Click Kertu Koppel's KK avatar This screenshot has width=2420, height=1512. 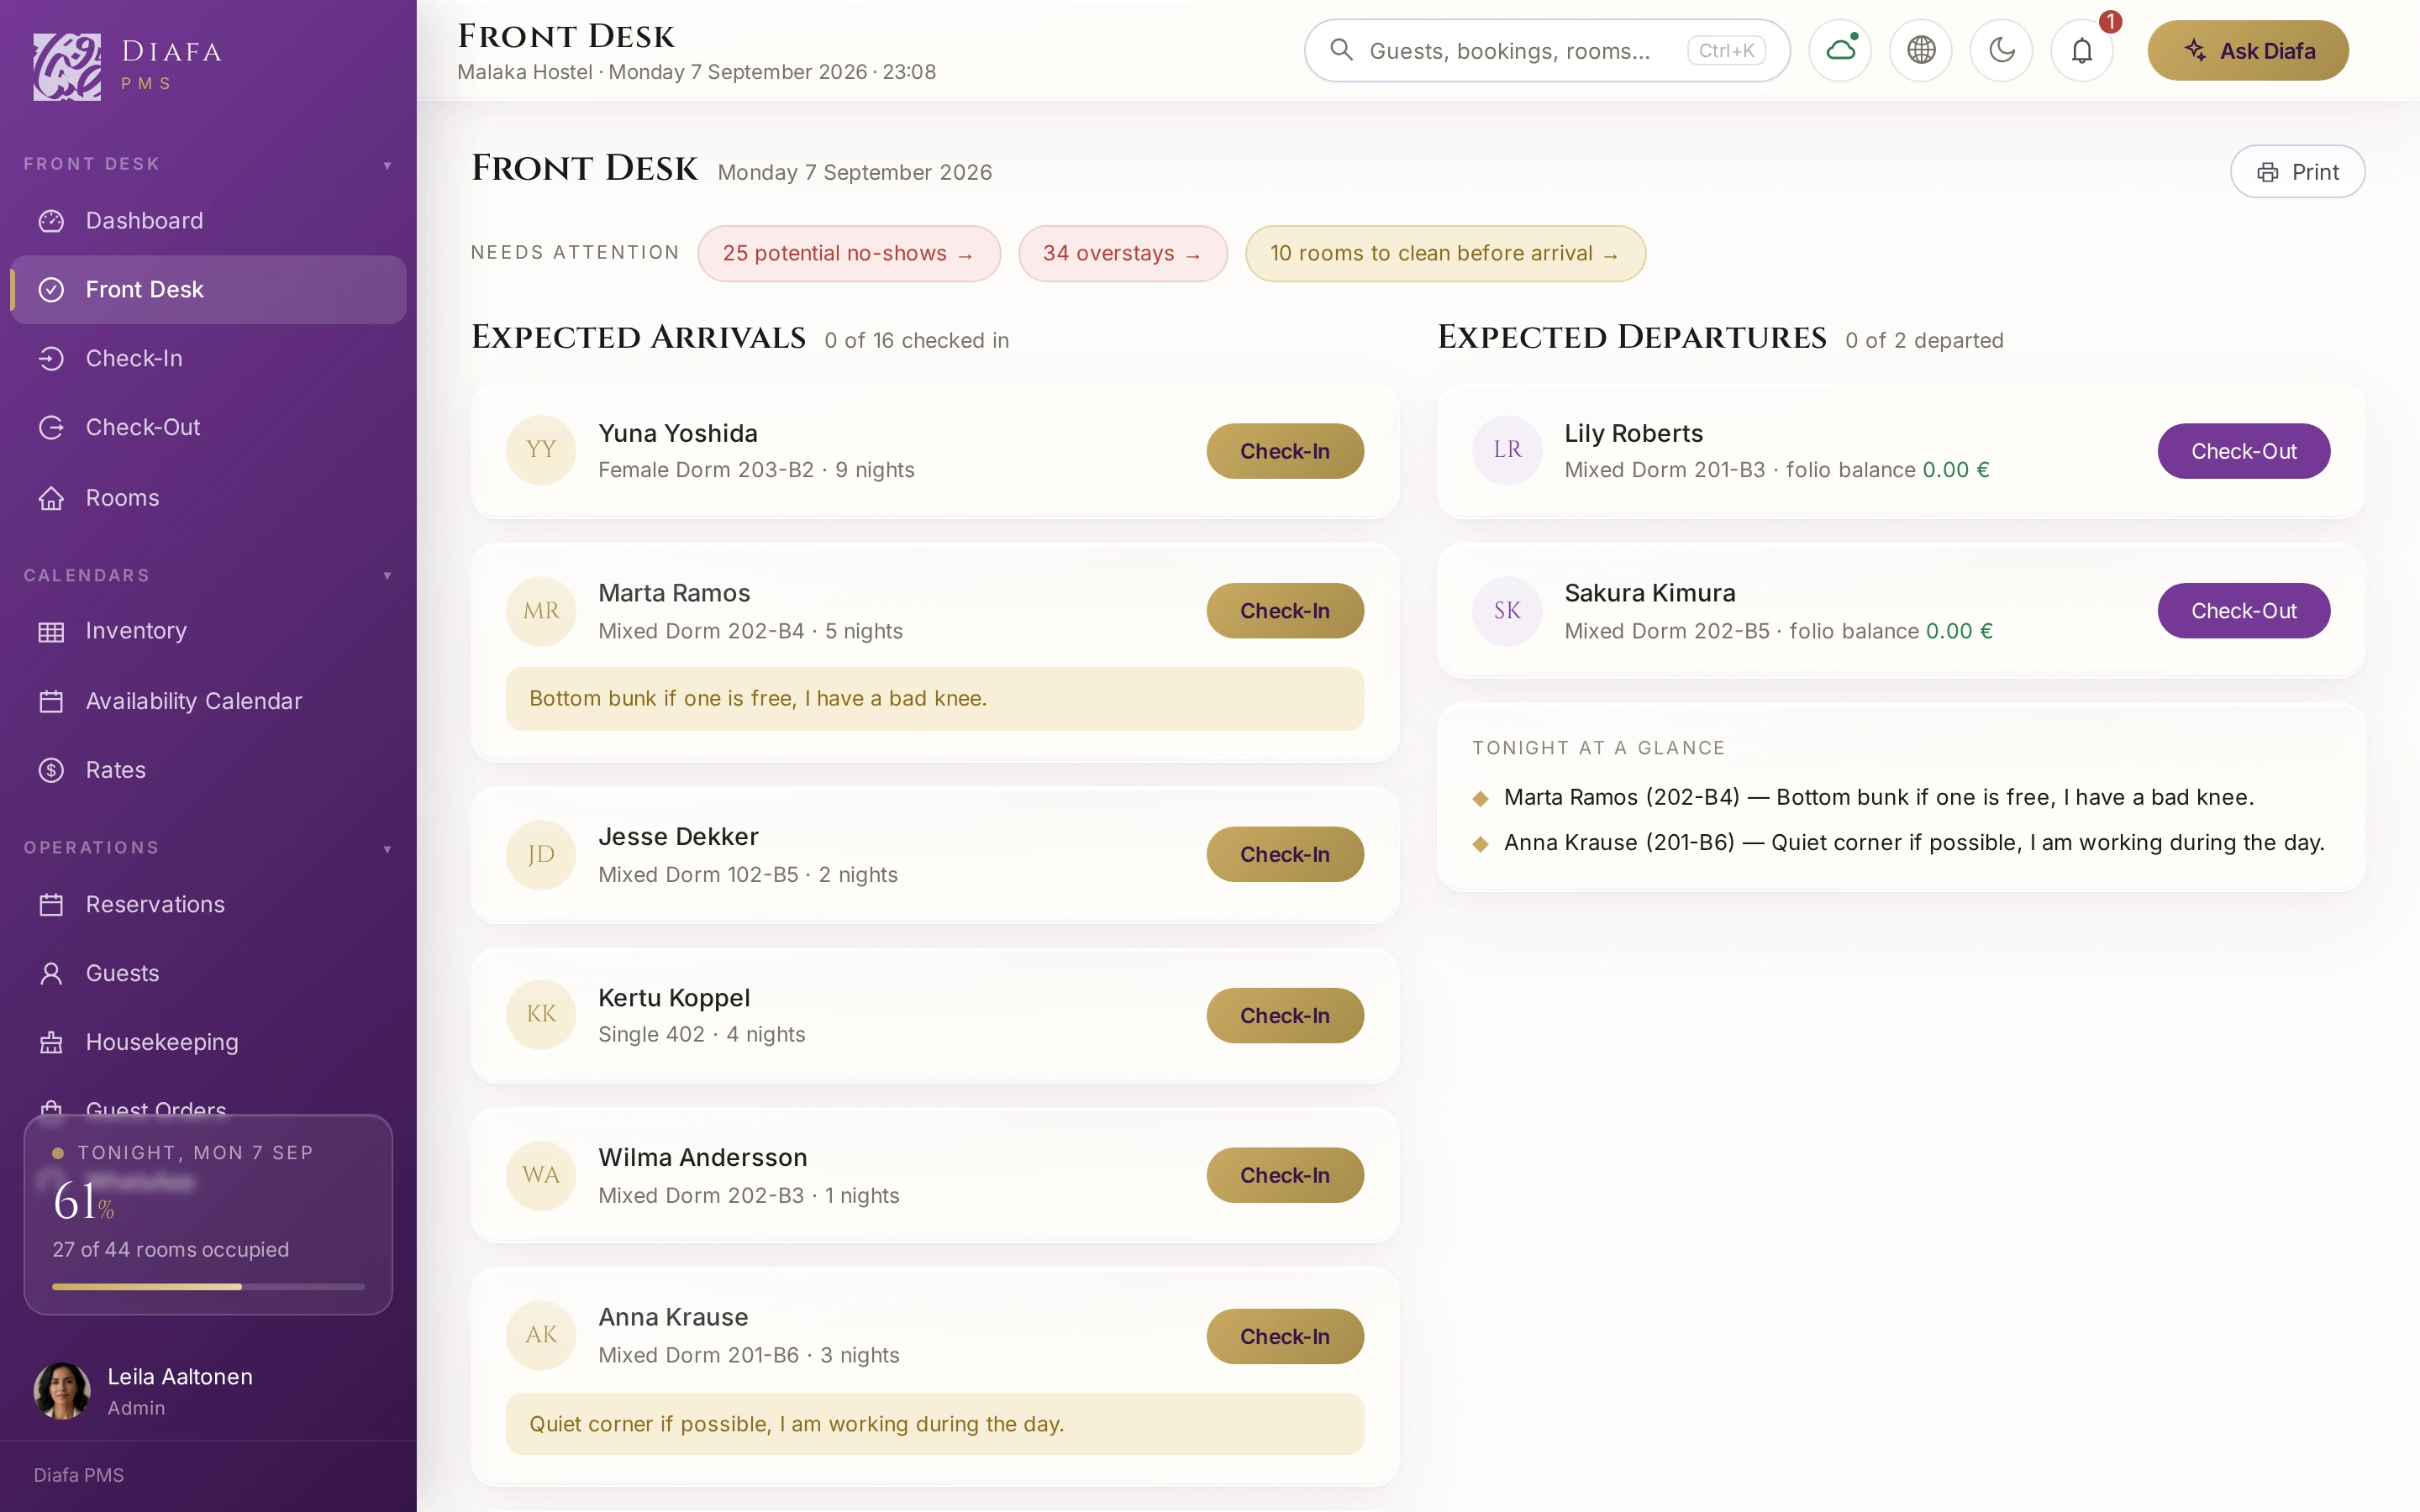coord(541,1014)
